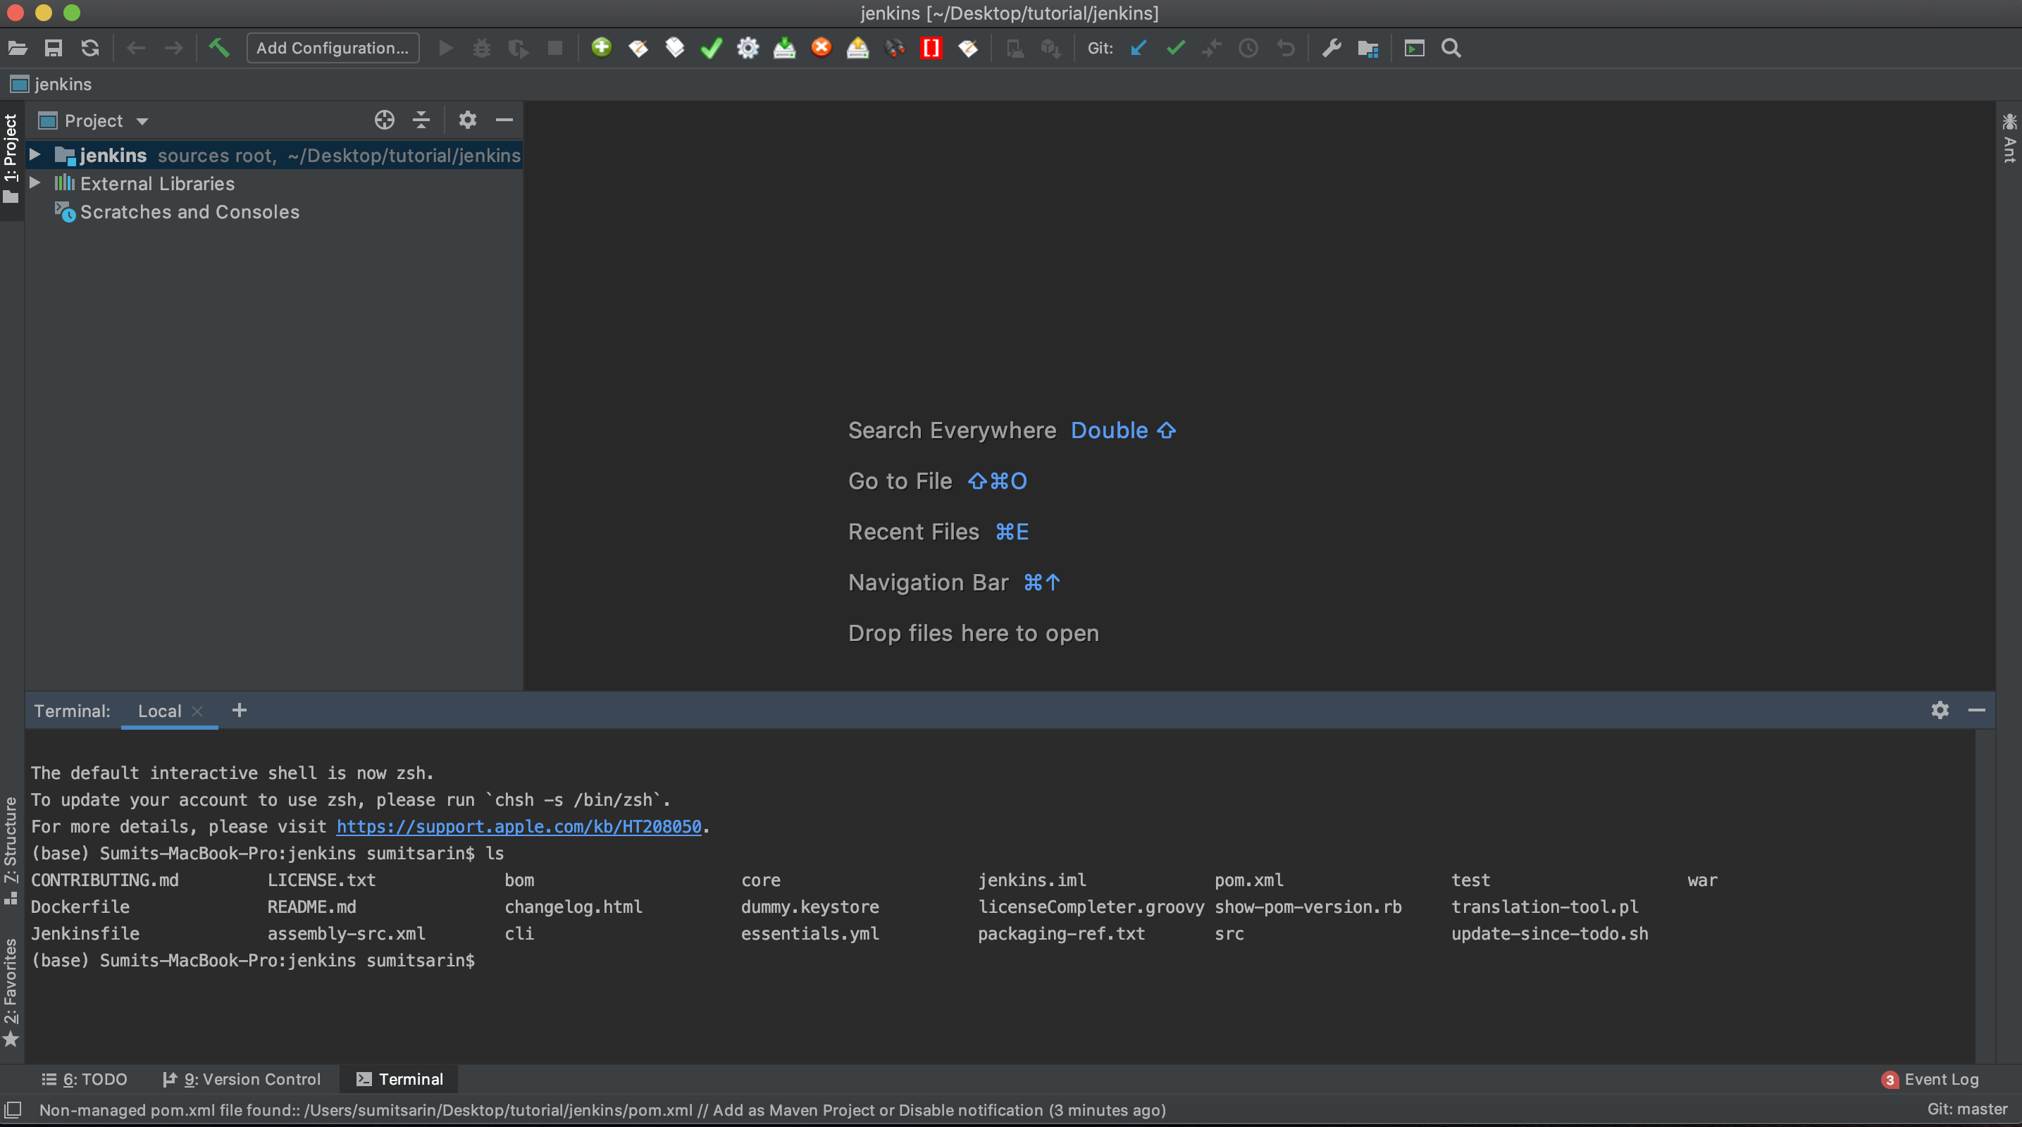Click the Synchronize refresh icon
Image resolution: width=2022 pixels, height=1127 pixels.
pos(90,48)
